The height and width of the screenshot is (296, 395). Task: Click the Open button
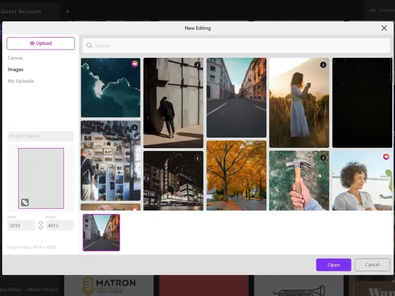click(x=334, y=265)
